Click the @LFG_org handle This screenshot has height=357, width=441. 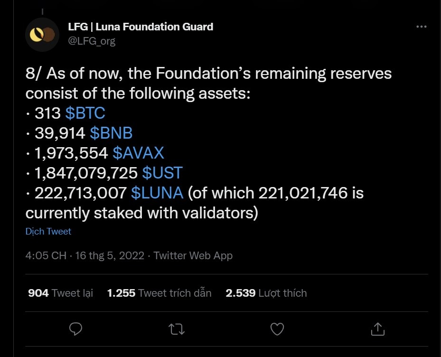[92, 41]
